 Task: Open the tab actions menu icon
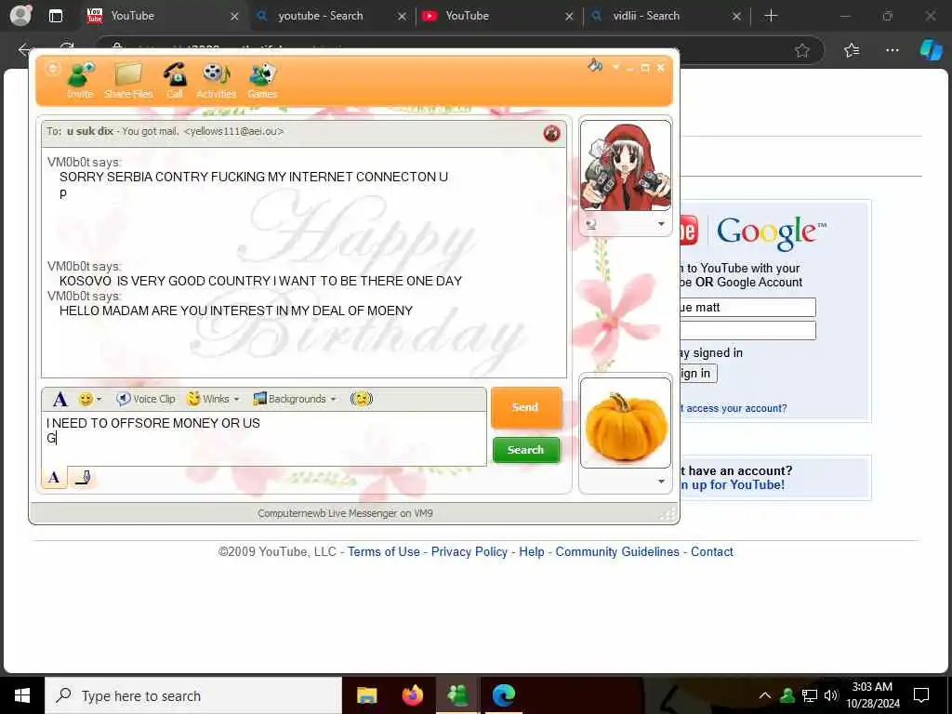pyautogui.click(x=55, y=17)
